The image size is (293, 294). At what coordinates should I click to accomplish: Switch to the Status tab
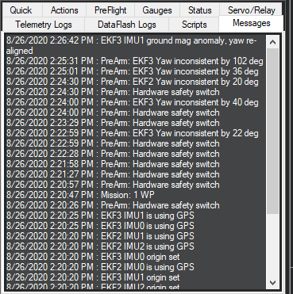[200, 10]
